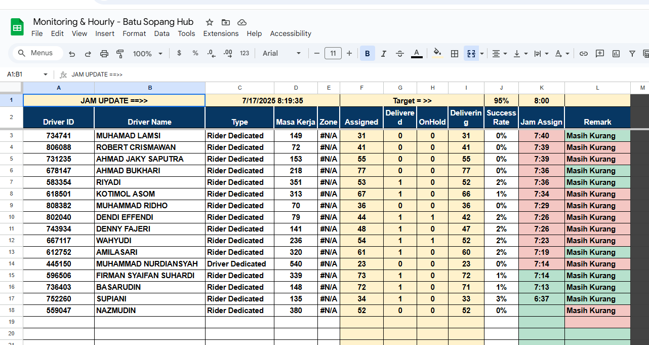
Task: Toggle italic formatting
Action: click(384, 53)
